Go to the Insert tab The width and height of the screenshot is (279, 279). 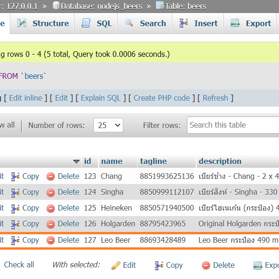pyautogui.click(x=198, y=23)
